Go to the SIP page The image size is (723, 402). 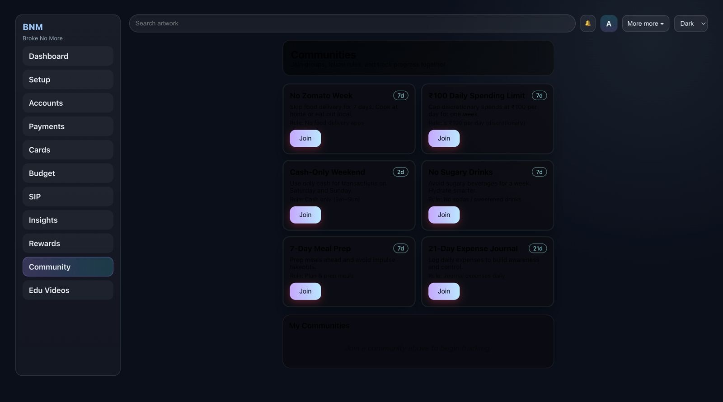click(x=68, y=196)
